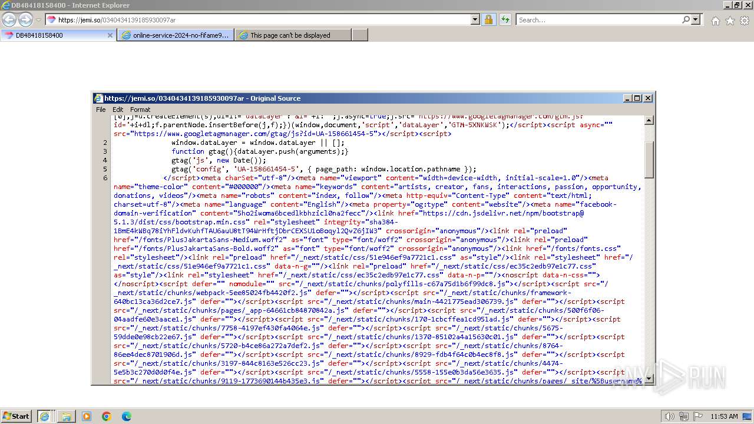The height and width of the screenshot is (424, 754).
Task: Click the magnifier search icon
Action: click(686, 19)
